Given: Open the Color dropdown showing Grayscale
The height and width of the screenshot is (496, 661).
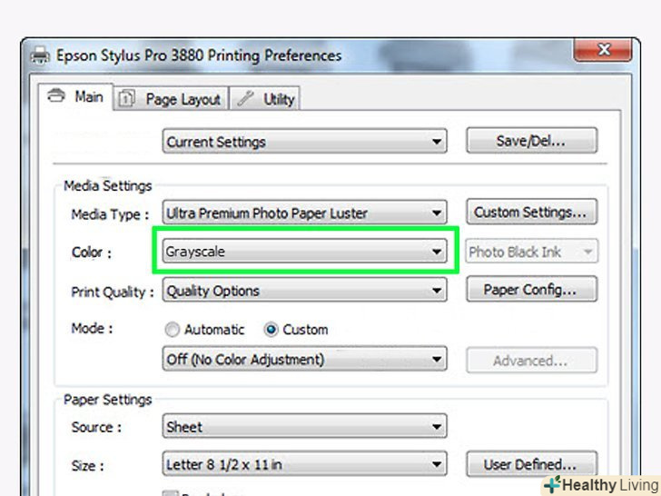Looking at the screenshot, I should 304,252.
